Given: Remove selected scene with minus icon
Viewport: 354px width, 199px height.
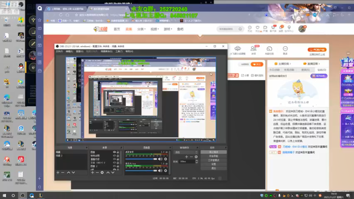Looking at the screenshot, I should (x=63, y=172).
